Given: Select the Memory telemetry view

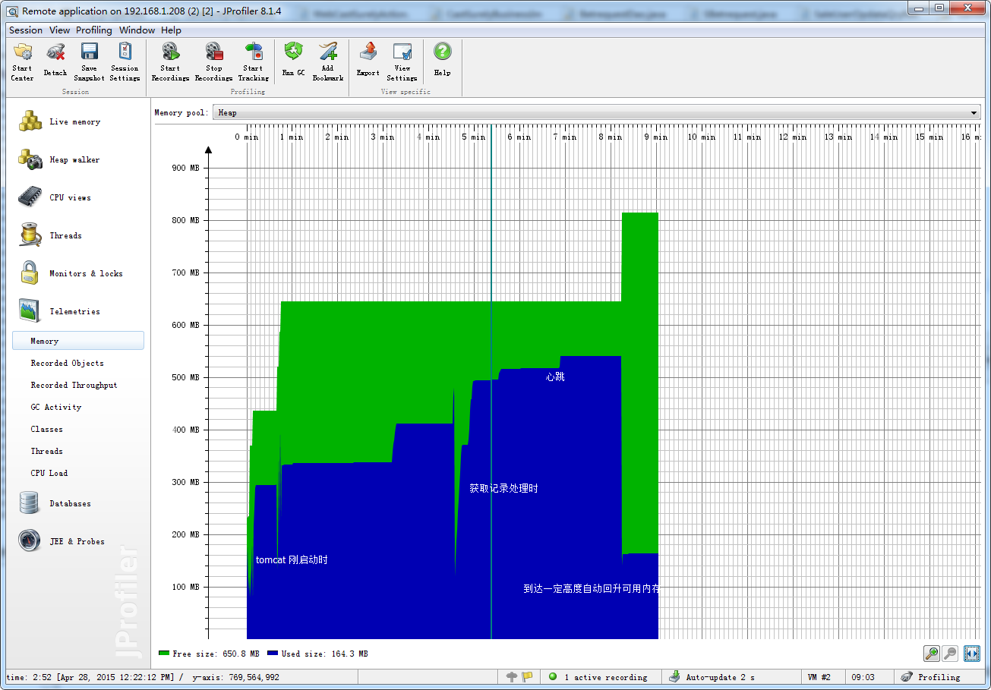Looking at the screenshot, I should 78,341.
